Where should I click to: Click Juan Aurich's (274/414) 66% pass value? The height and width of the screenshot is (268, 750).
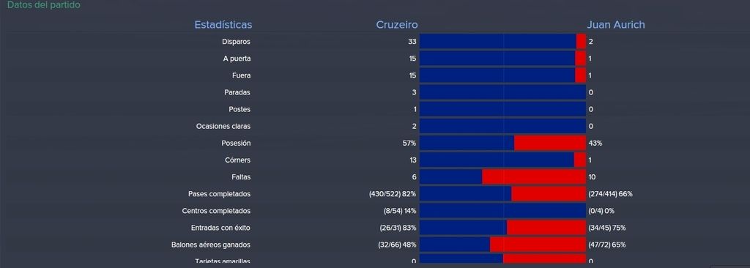pyautogui.click(x=611, y=194)
